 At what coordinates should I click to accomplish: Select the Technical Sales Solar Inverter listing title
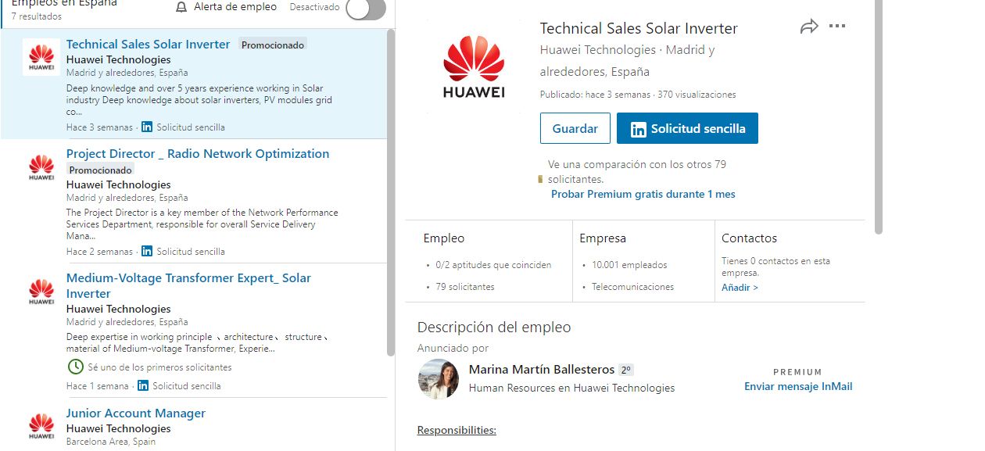click(x=148, y=44)
